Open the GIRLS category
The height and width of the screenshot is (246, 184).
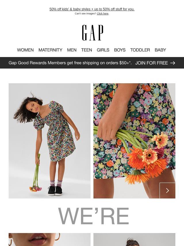tap(103, 50)
